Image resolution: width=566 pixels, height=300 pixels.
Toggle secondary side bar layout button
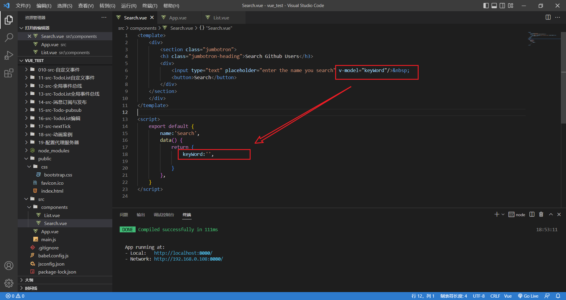coord(502,6)
